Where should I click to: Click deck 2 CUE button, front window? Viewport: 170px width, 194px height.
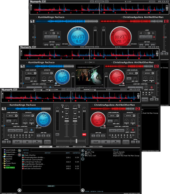[x=96, y=142]
